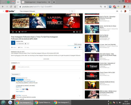Open Dino Sara commenter profile
The height and width of the screenshot is (105, 131).
point(18,95)
